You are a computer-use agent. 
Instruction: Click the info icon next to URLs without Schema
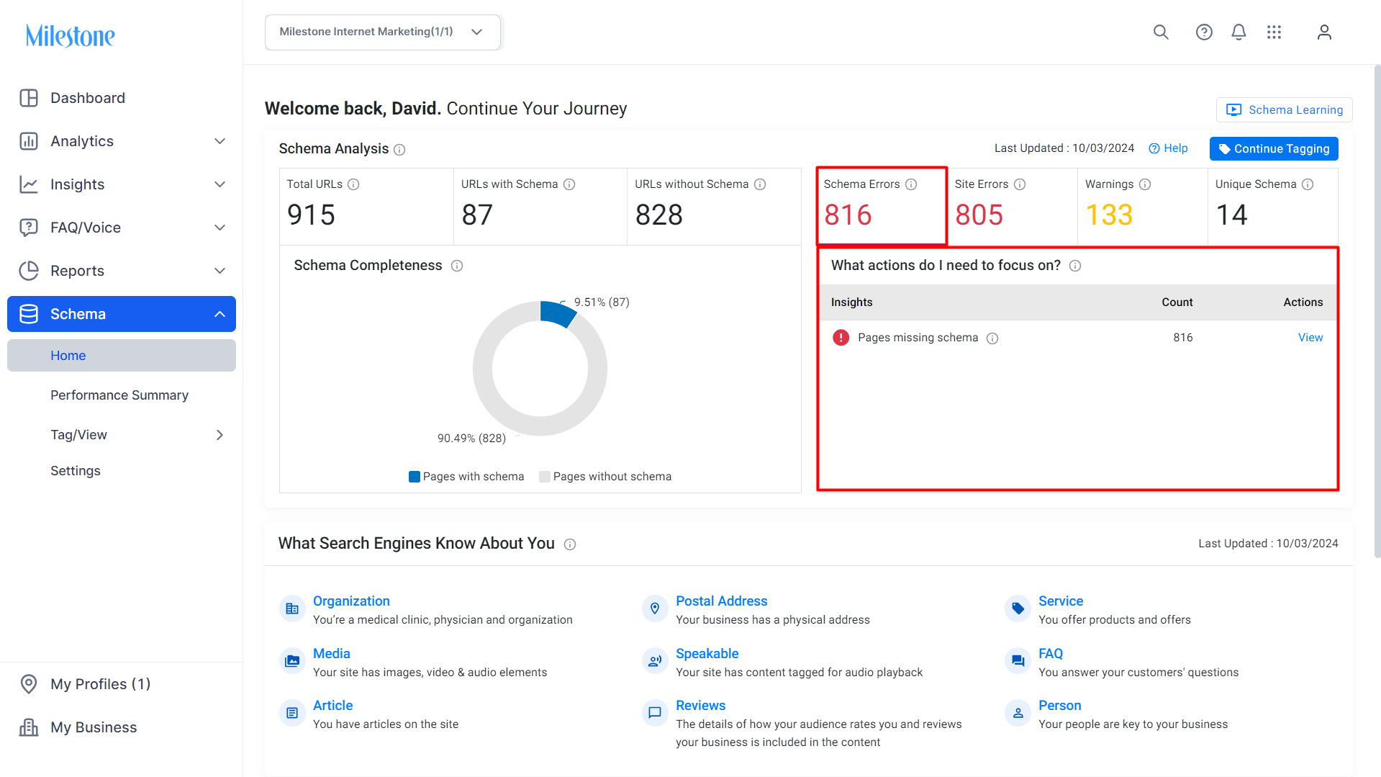[x=760, y=184]
